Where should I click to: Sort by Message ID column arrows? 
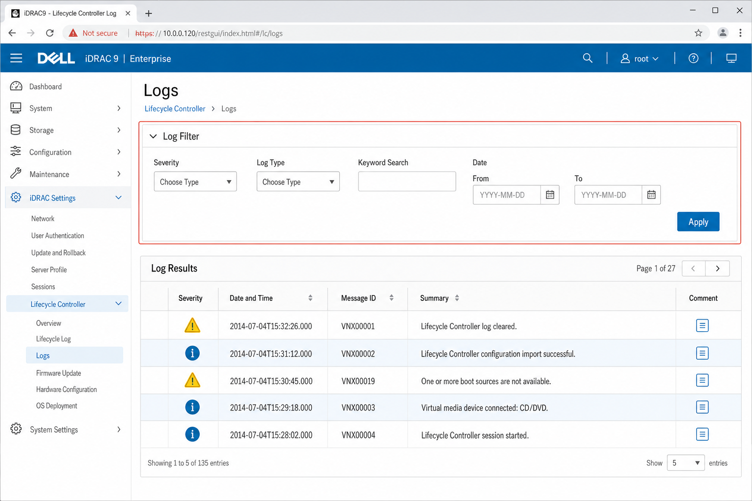391,298
